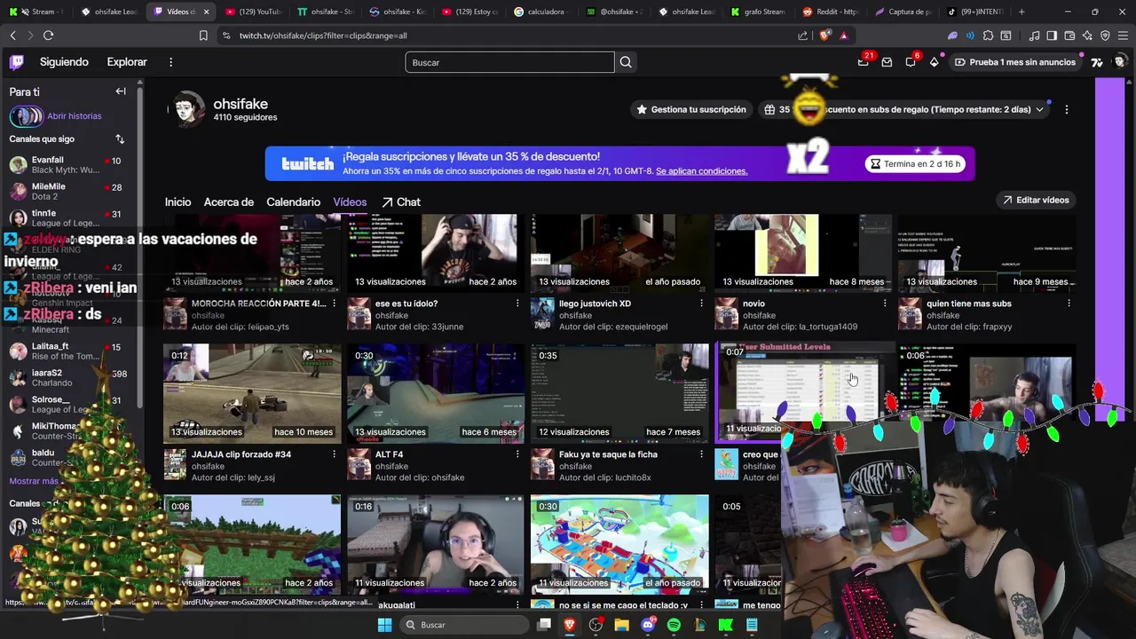Open options for 'JAJAJA clip forzado #34' clip
Viewport: 1136px width, 639px height.
335,454
